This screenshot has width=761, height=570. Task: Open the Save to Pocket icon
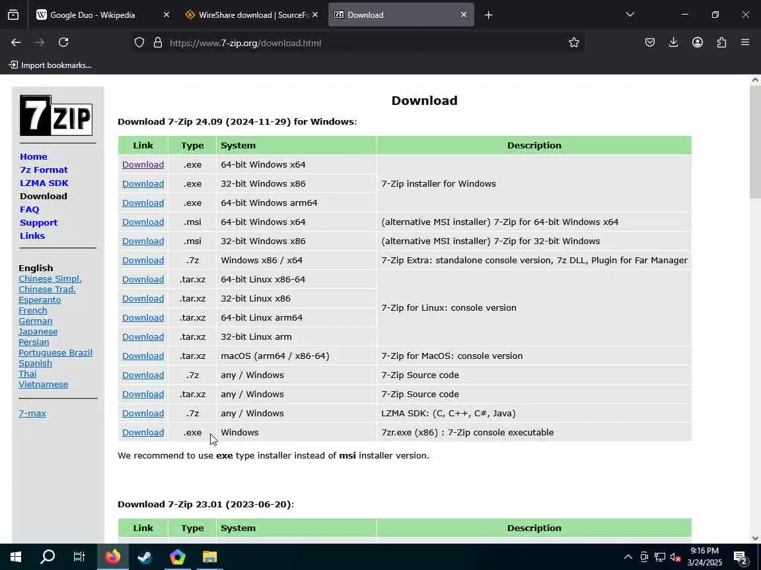pos(650,43)
